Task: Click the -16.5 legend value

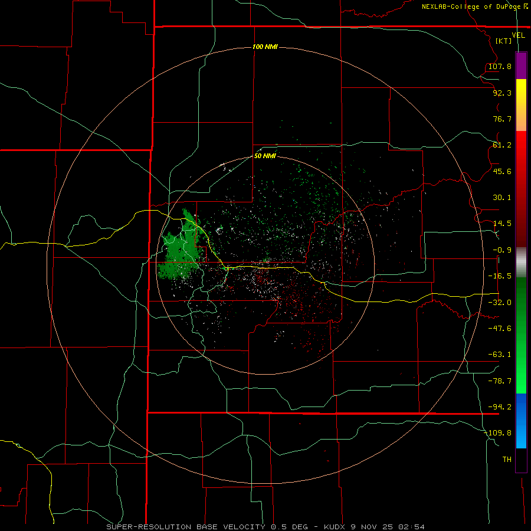Action: pyautogui.click(x=500, y=276)
